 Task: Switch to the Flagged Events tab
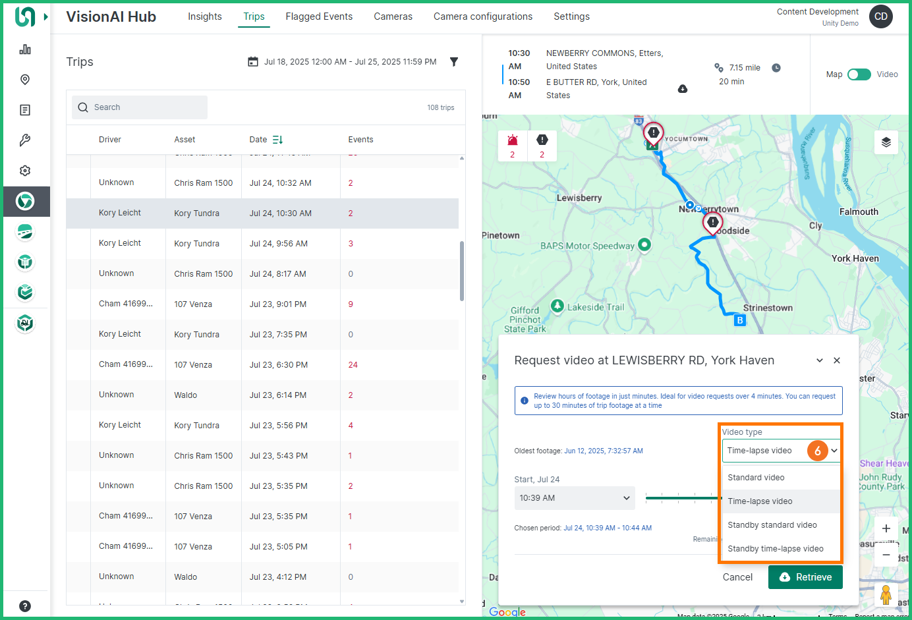pyautogui.click(x=319, y=16)
